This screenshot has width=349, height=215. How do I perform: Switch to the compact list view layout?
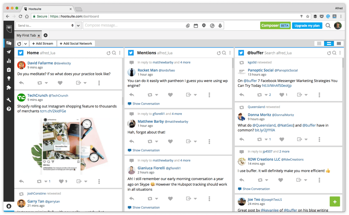point(319,43)
